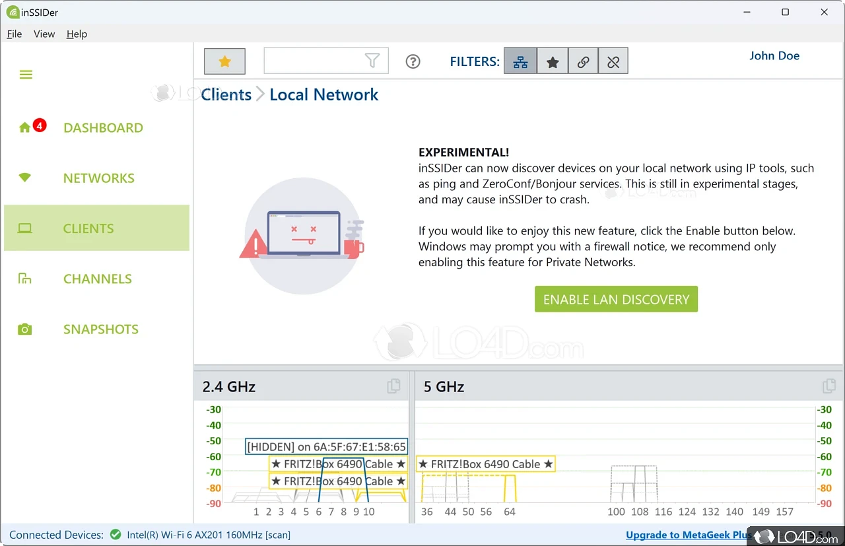The width and height of the screenshot is (845, 546).
Task: Open the help question mark icon
Action: point(413,61)
